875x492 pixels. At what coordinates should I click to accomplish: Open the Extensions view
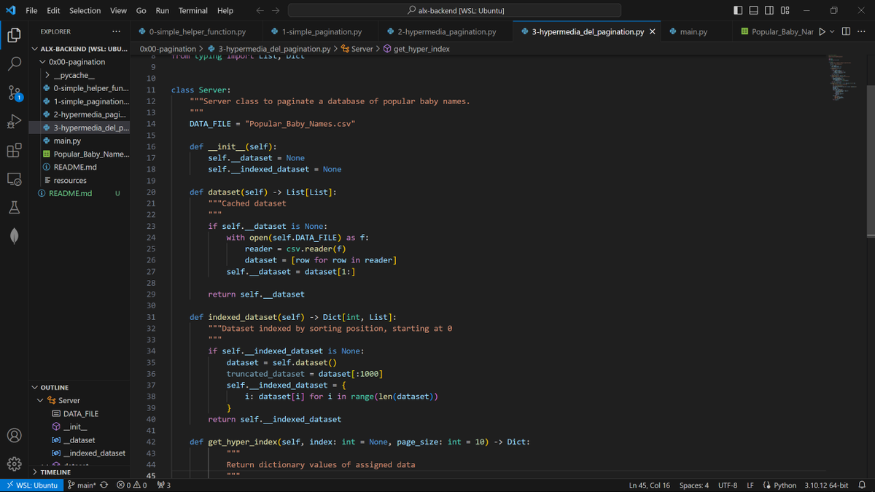pos(14,150)
